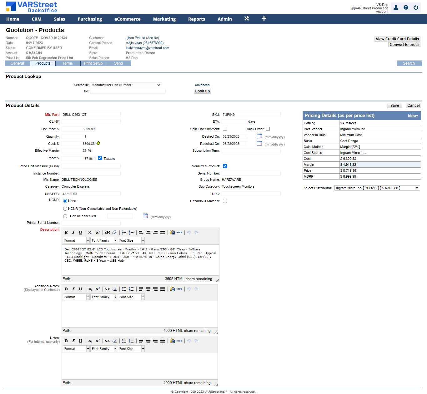The height and width of the screenshot is (394, 427).
Task: Click Convert to order button
Action: click(404, 45)
